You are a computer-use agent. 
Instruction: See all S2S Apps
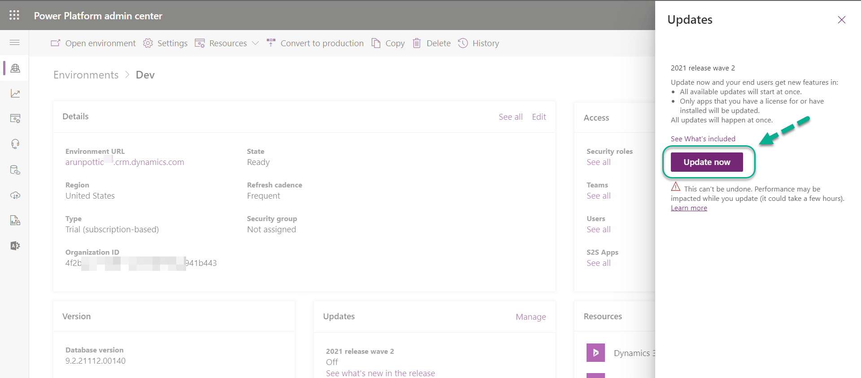coord(599,263)
